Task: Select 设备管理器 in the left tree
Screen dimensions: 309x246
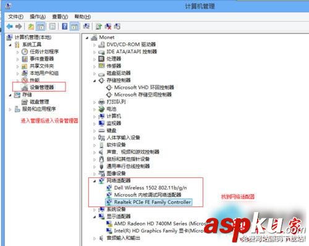Action: [42, 87]
